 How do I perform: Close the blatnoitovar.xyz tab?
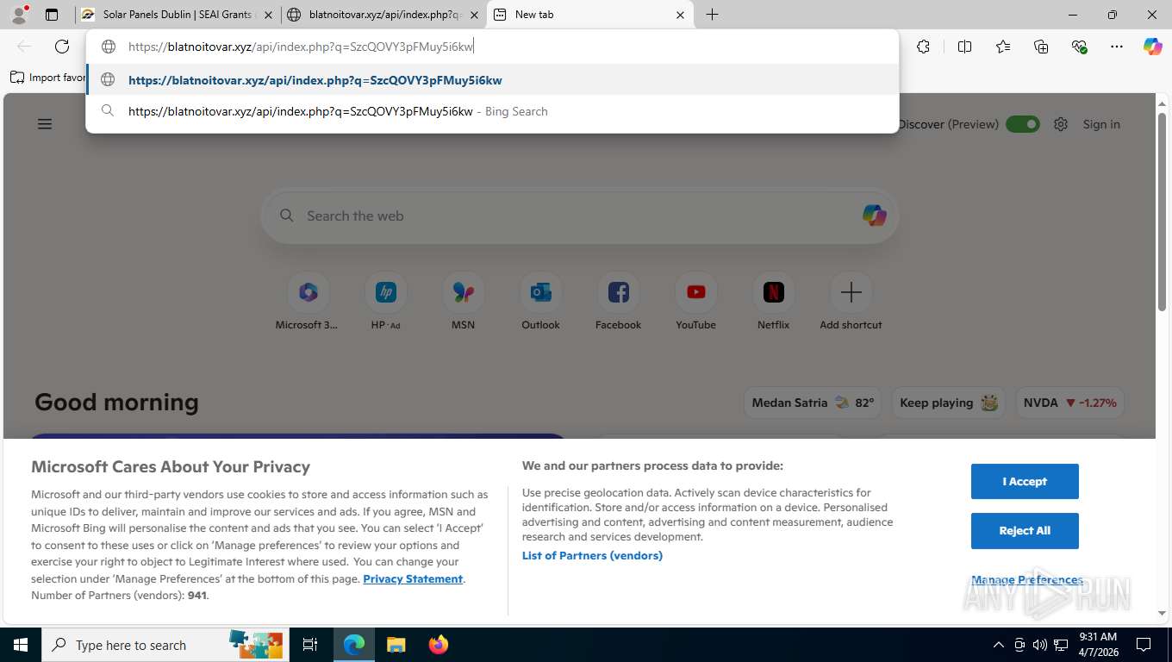pyautogui.click(x=473, y=15)
